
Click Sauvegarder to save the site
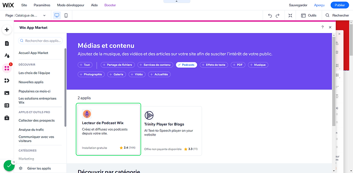pyautogui.click(x=298, y=5)
